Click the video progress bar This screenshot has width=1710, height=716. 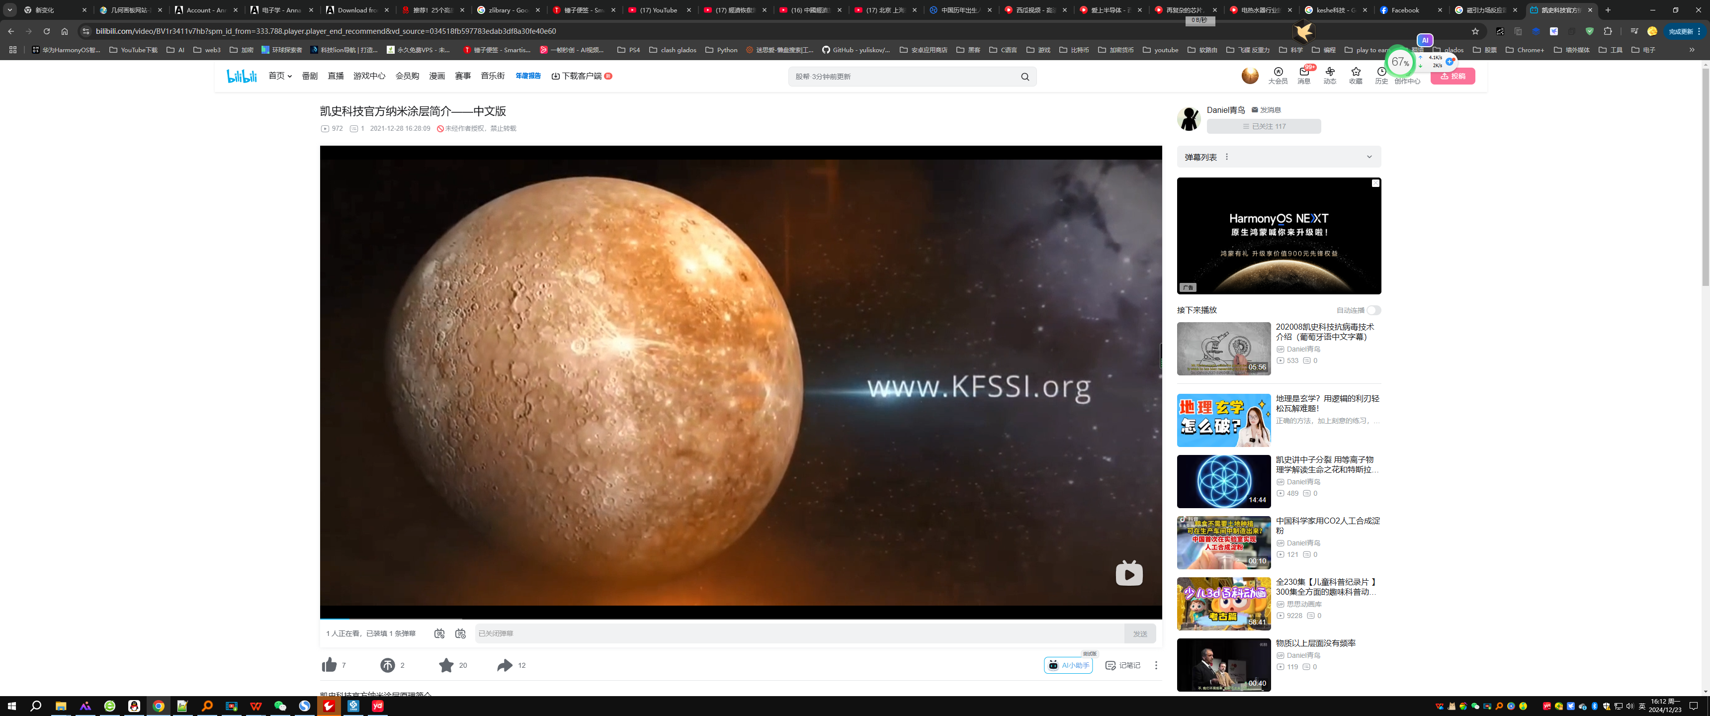(740, 619)
